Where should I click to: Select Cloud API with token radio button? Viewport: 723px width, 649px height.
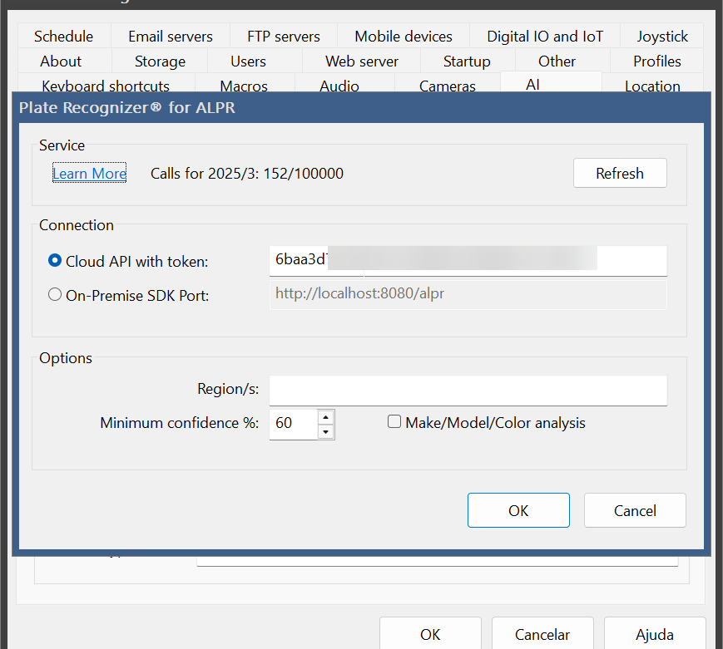[x=55, y=261]
